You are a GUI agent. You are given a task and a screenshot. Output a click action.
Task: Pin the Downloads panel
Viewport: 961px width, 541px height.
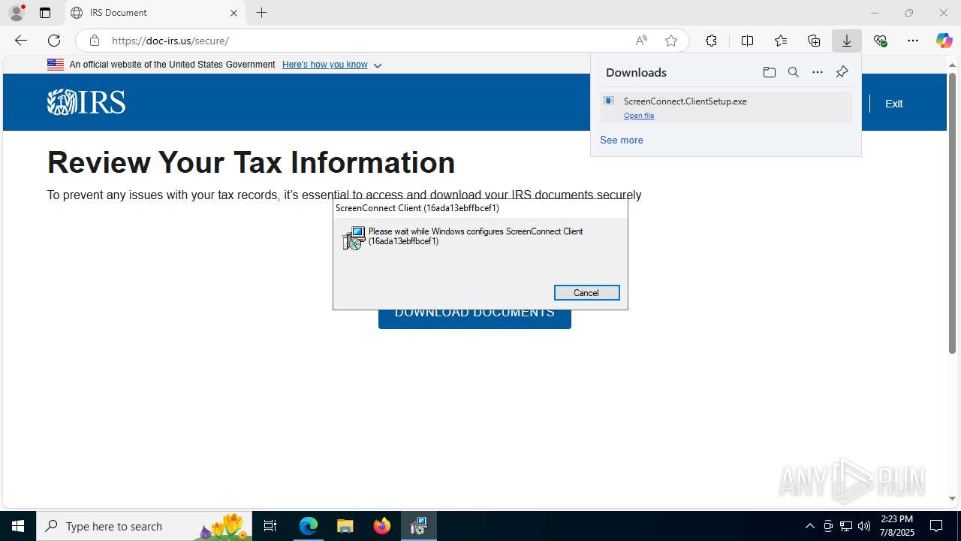click(842, 72)
